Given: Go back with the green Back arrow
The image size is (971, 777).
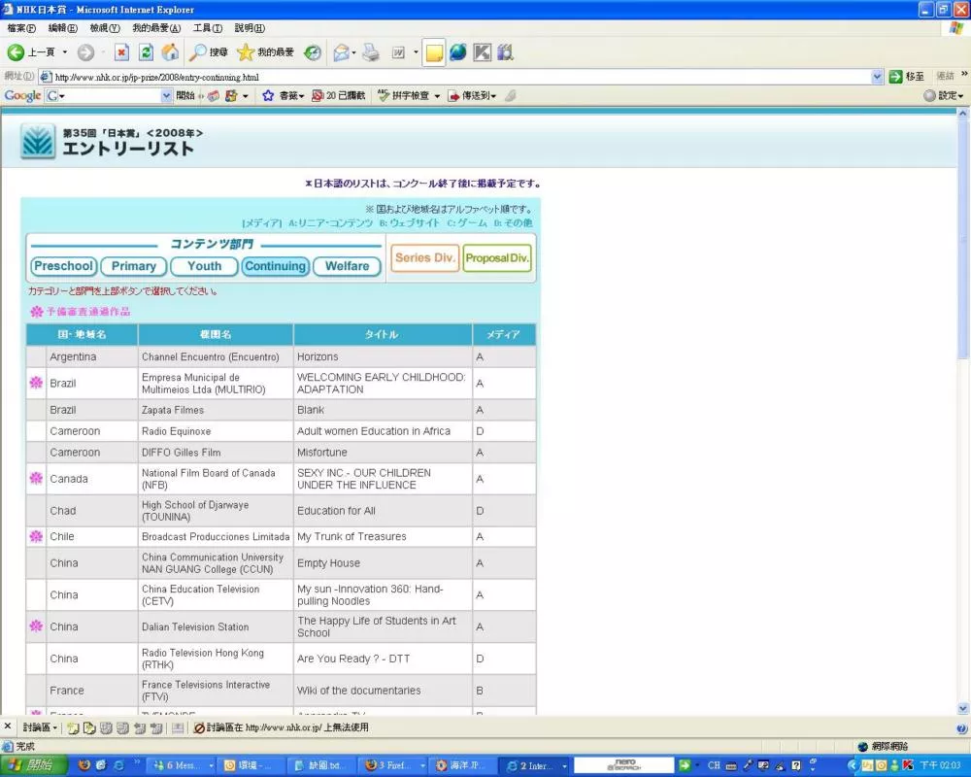Looking at the screenshot, I should coord(16,52).
